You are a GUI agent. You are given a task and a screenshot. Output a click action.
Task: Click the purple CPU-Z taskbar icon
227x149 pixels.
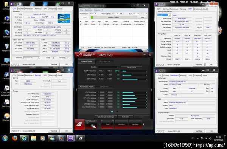pos(71,138)
